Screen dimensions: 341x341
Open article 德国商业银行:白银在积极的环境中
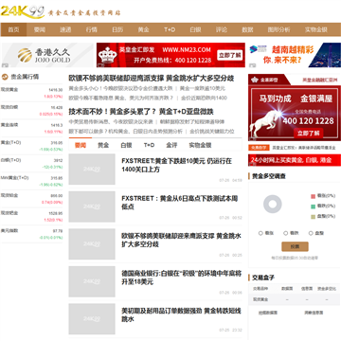click(x=182, y=278)
